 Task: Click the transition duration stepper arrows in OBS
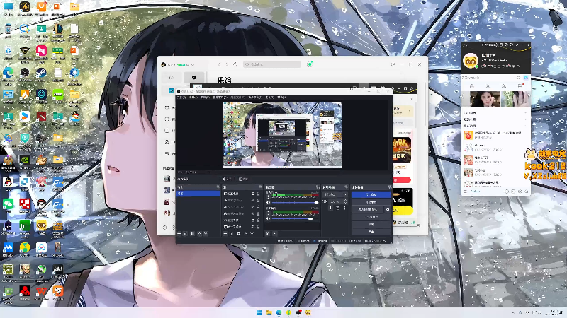click(346, 201)
